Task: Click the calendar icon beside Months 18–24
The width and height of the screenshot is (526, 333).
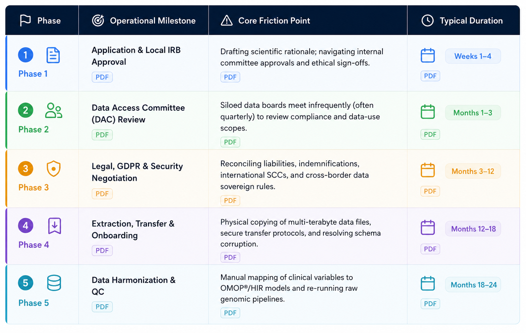Action: tap(427, 284)
